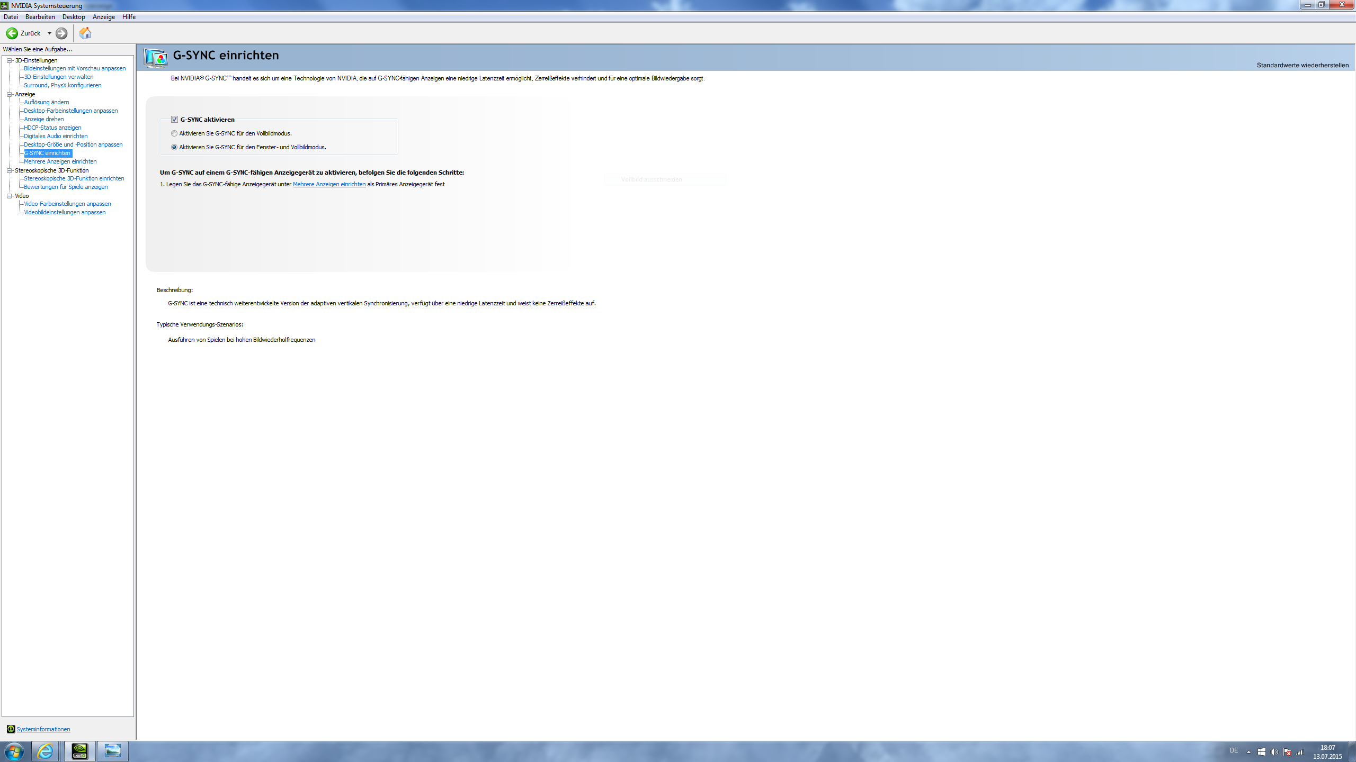Select Videobildeinstellungen anpassen

(65, 212)
